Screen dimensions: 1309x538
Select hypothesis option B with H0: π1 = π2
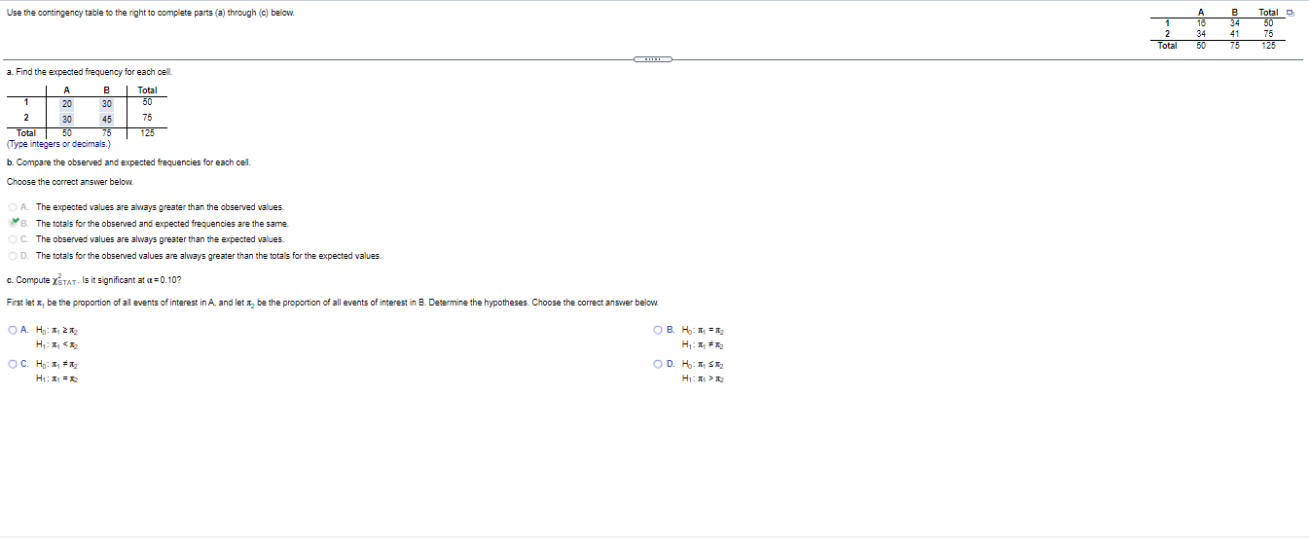[x=659, y=330]
